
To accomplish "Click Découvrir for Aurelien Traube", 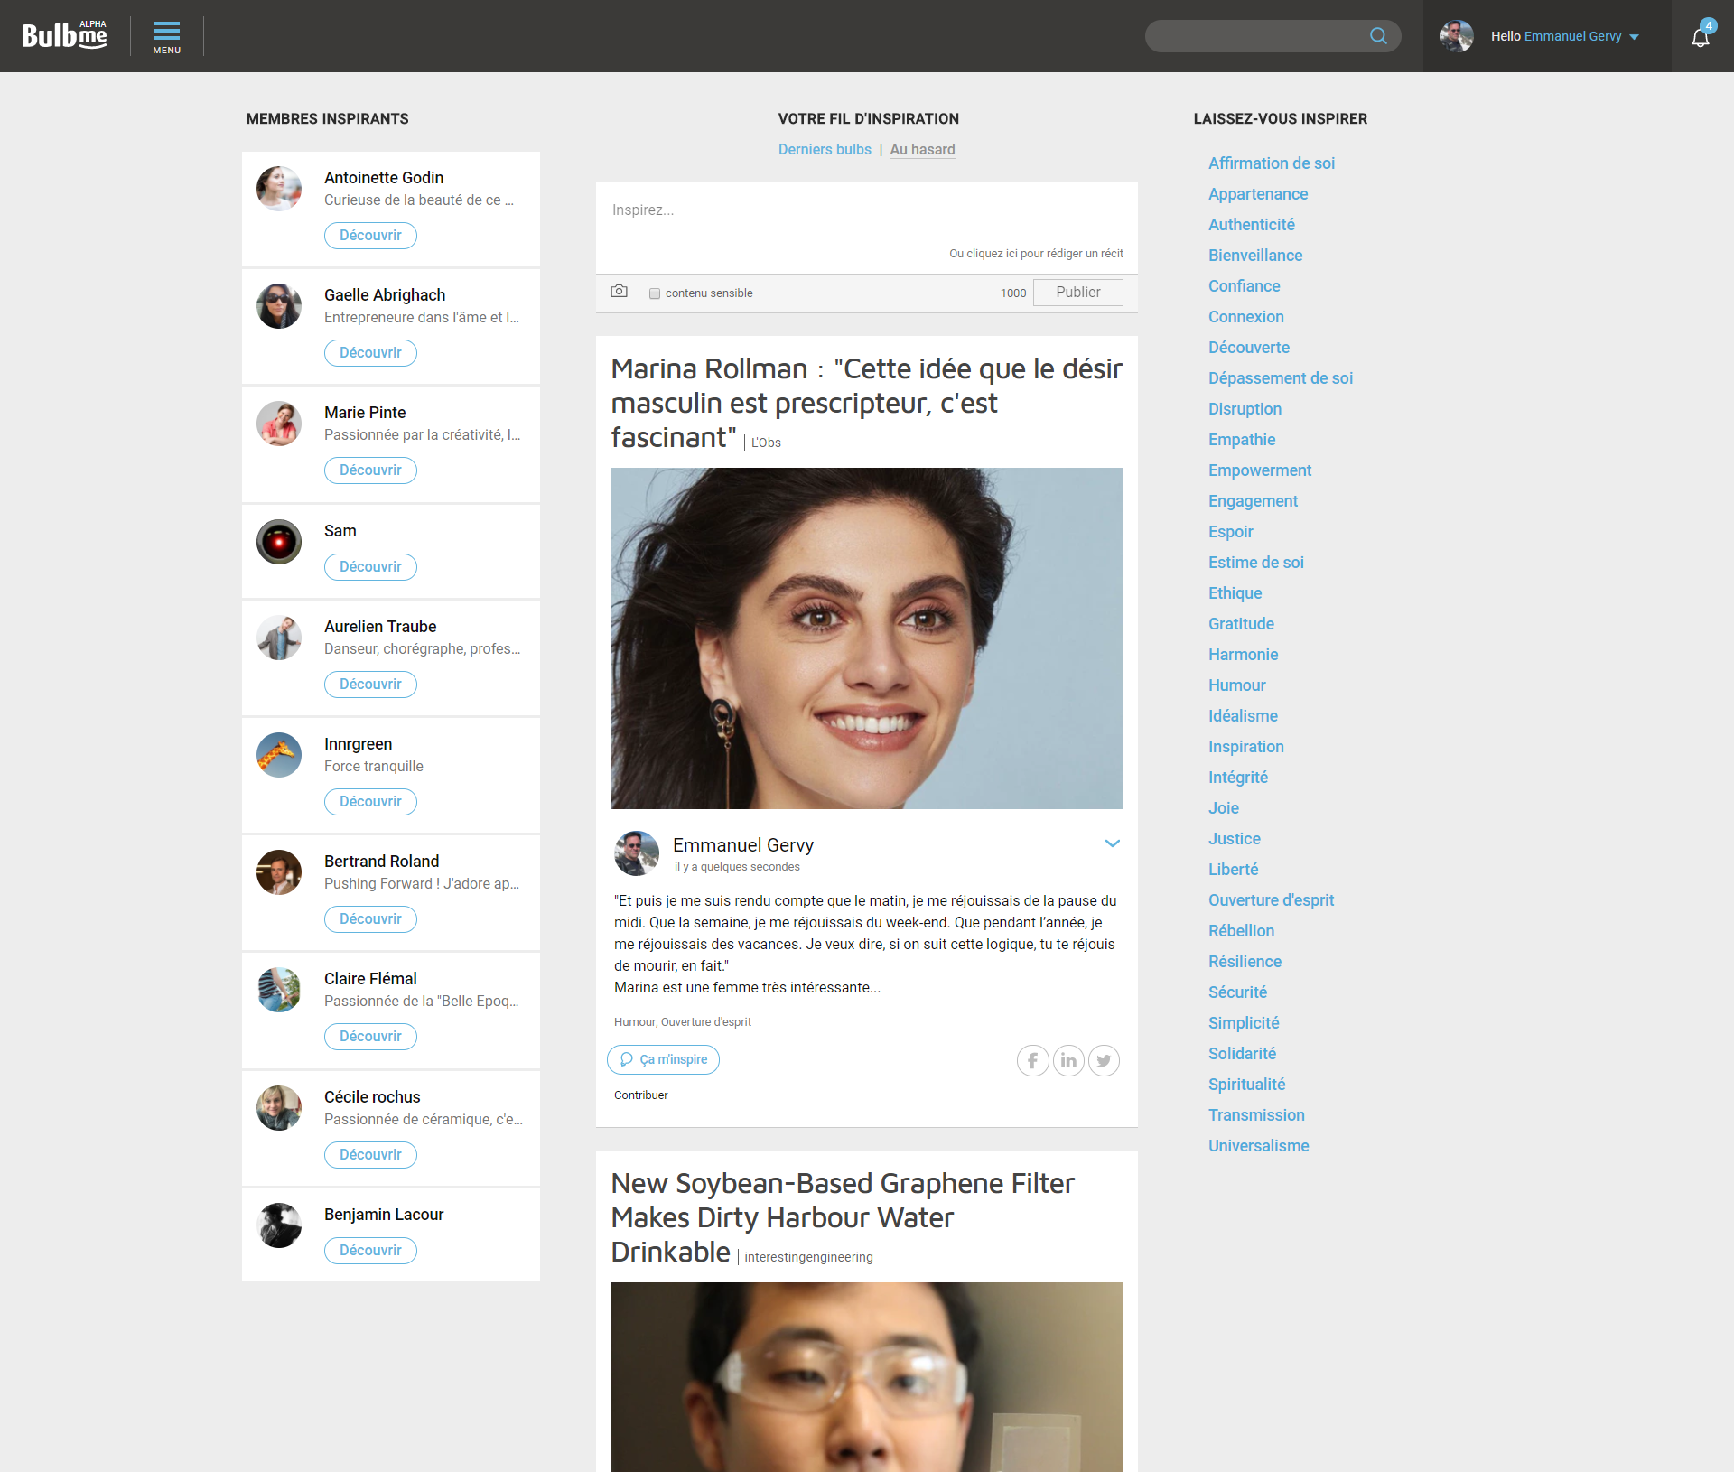I will tap(370, 685).
